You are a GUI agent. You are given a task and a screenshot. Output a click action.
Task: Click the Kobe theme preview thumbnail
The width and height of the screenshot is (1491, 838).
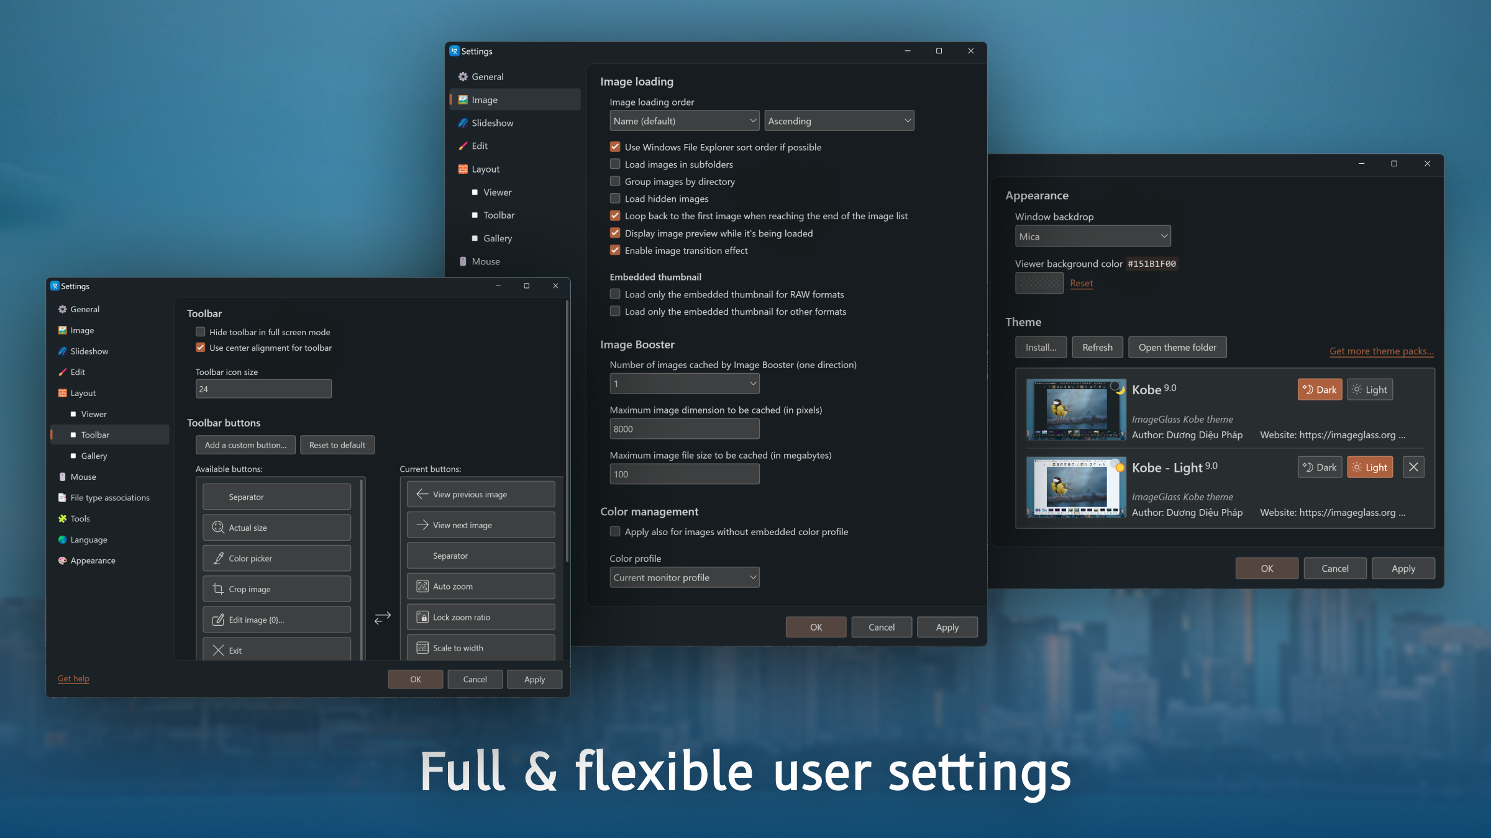(x=1075, y=409)
